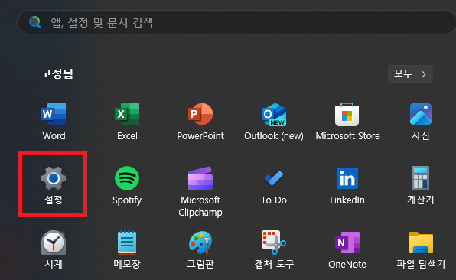Open 계산기 calculator
The width and height of the screenshot is (456, 280).
coord(421,185)
